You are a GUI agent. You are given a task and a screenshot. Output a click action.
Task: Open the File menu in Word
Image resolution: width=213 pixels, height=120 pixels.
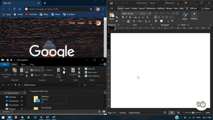coord(112,8)
